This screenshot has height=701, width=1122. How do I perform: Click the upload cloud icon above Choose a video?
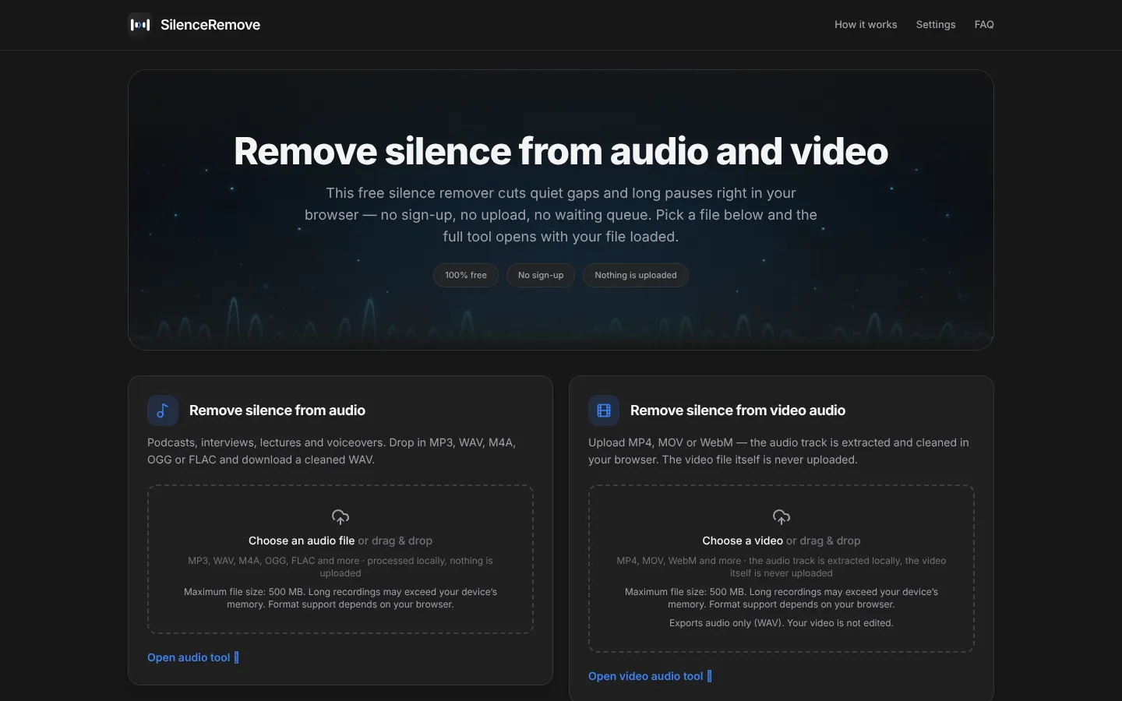[x=782, y=517]
